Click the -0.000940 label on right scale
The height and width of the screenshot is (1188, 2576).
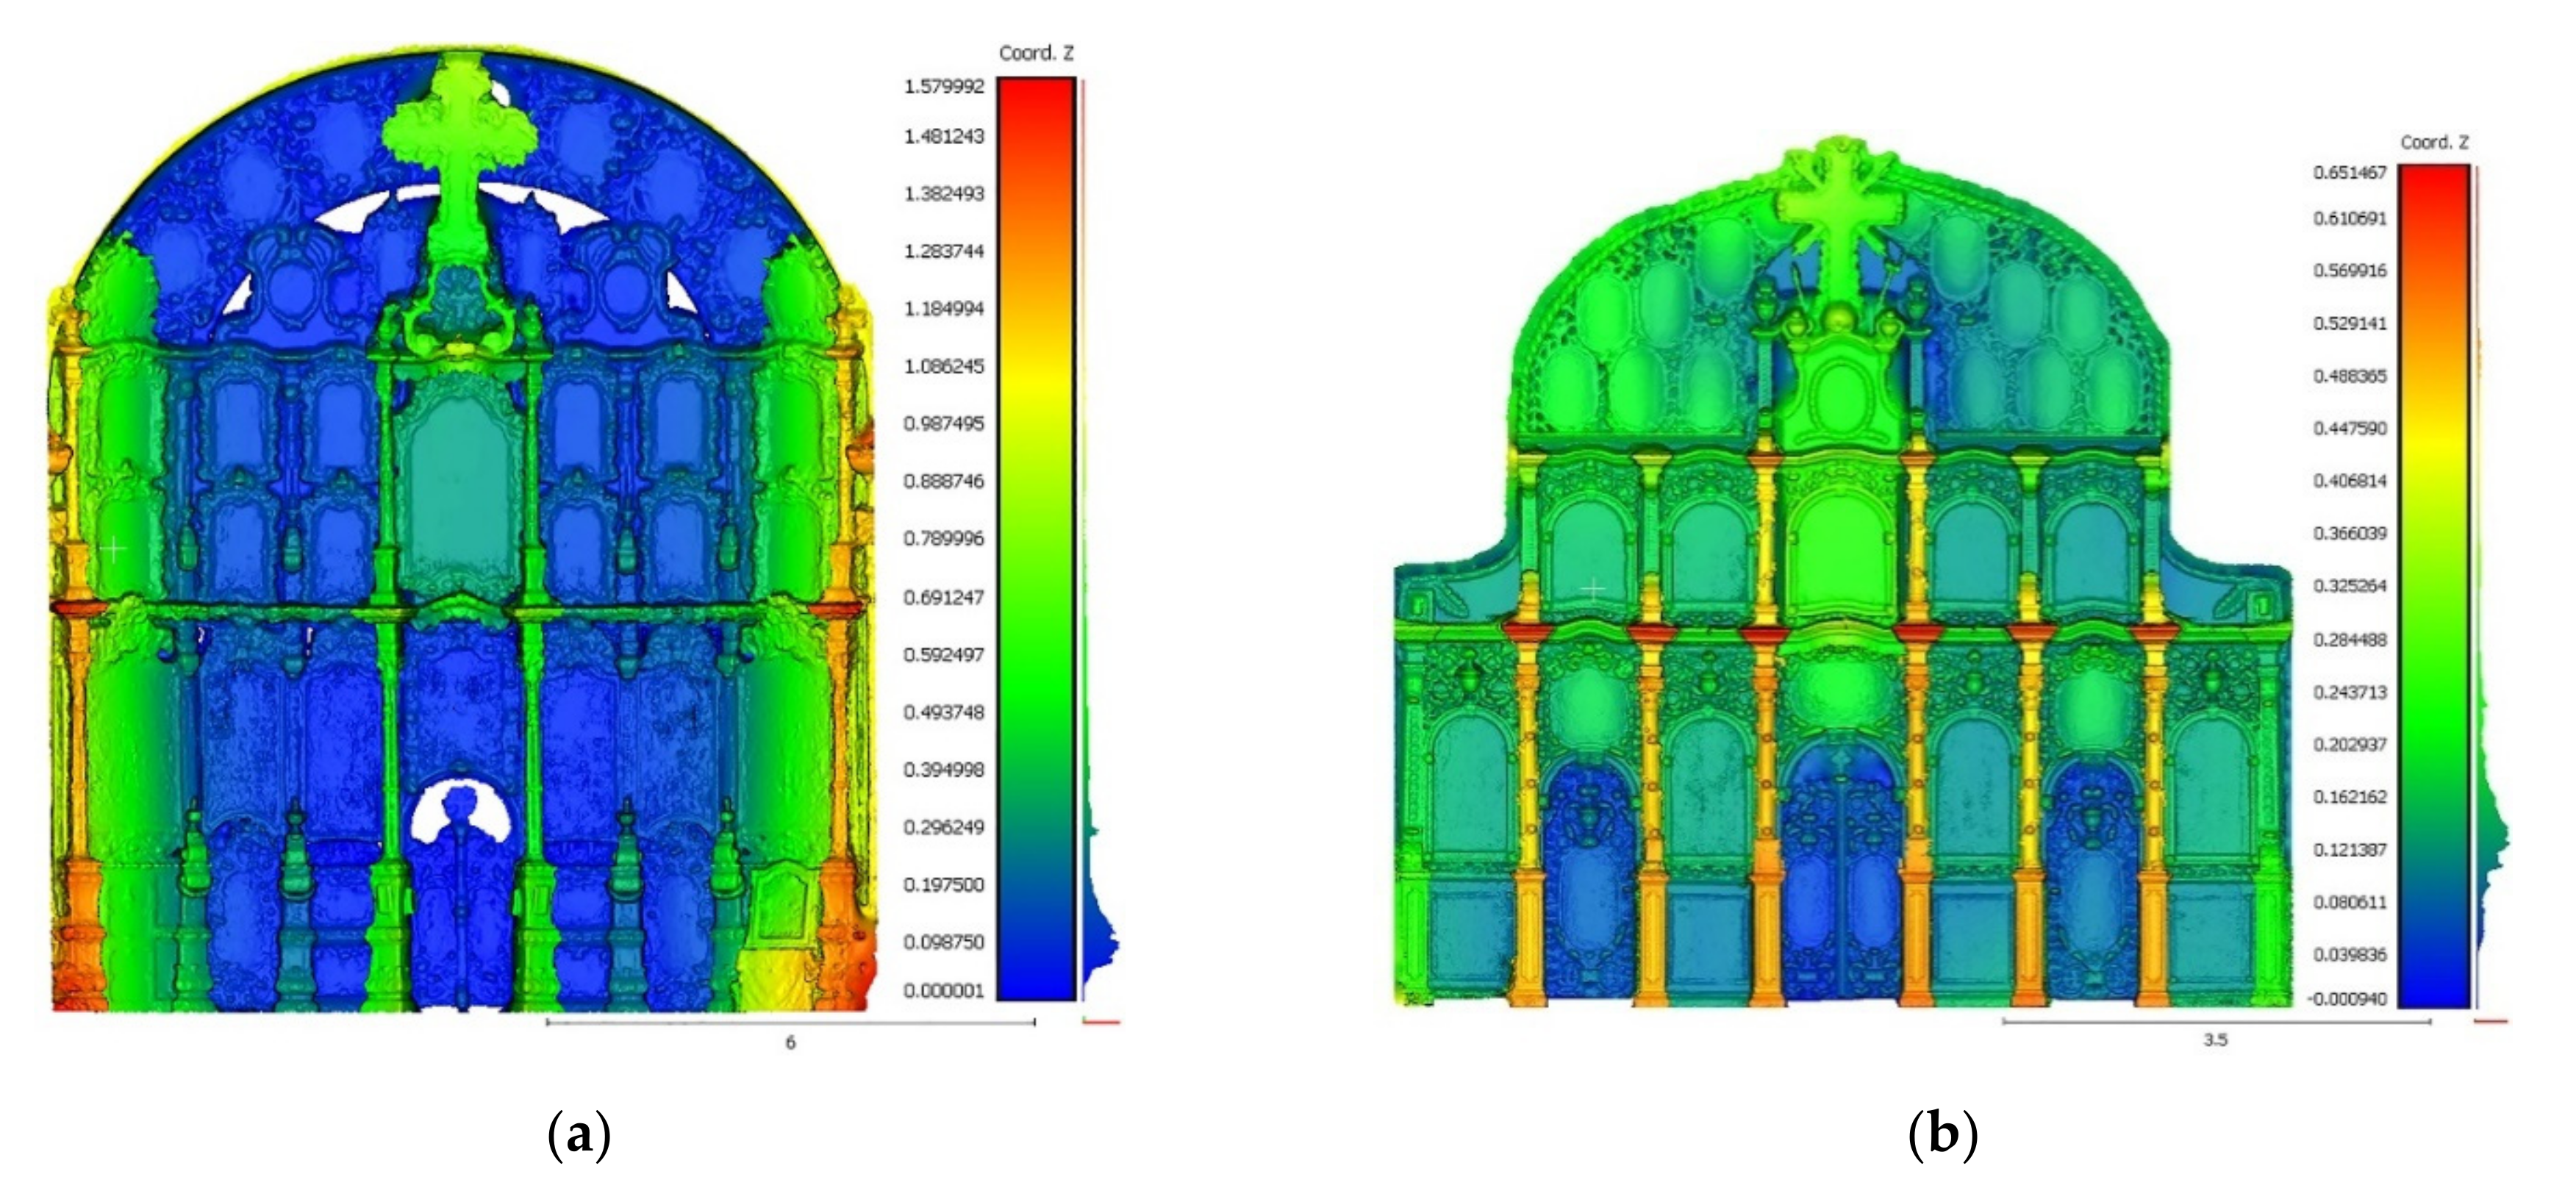click(x=2349, y=999)
